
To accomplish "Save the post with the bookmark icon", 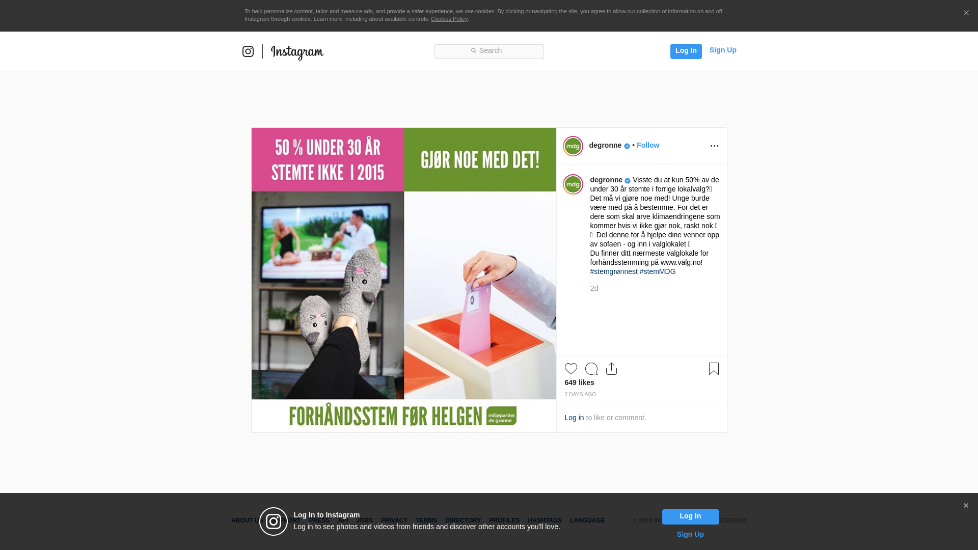I will tap(714, 369).
